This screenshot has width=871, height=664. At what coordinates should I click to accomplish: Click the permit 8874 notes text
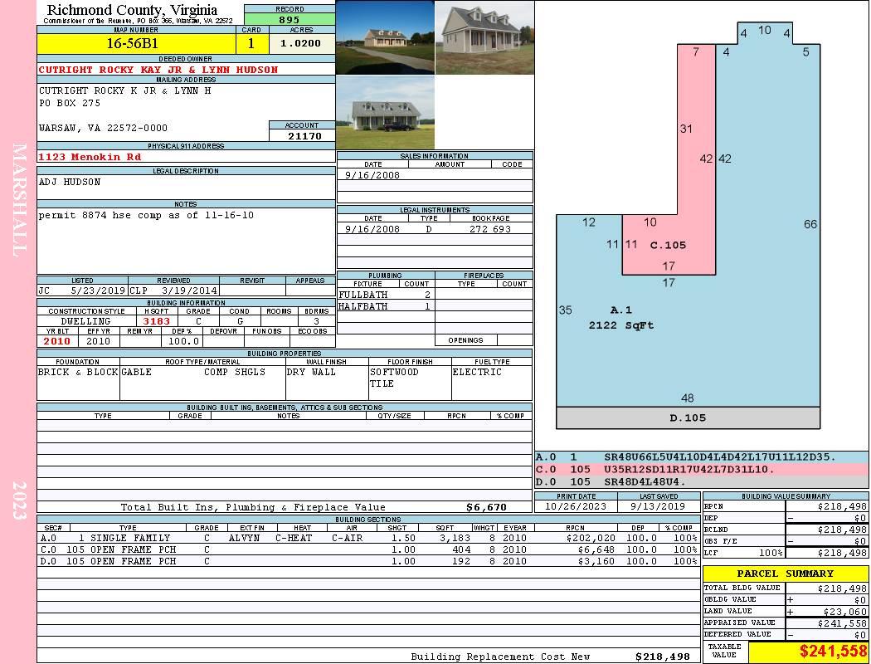pos(146,215)
